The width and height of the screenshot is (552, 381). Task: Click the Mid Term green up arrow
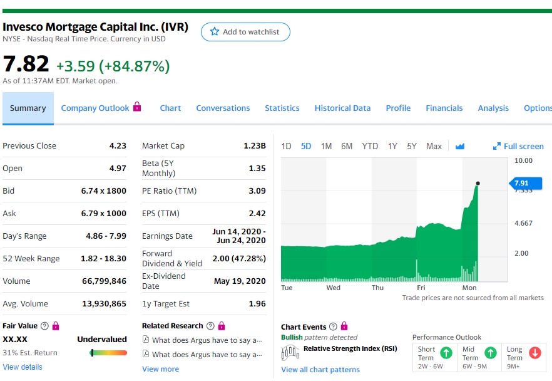pos(491,353)
